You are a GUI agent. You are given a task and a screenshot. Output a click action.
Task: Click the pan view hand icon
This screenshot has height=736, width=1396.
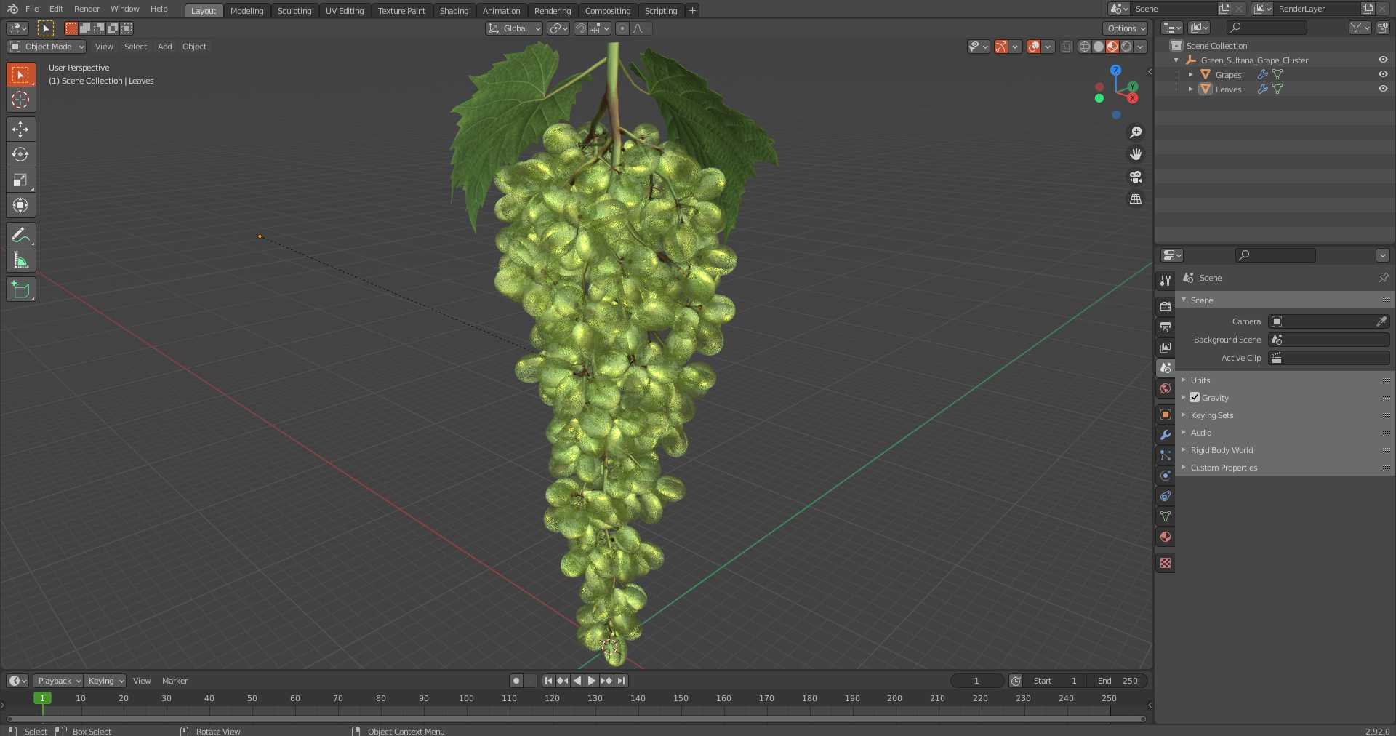click(x=1135, y=154)
